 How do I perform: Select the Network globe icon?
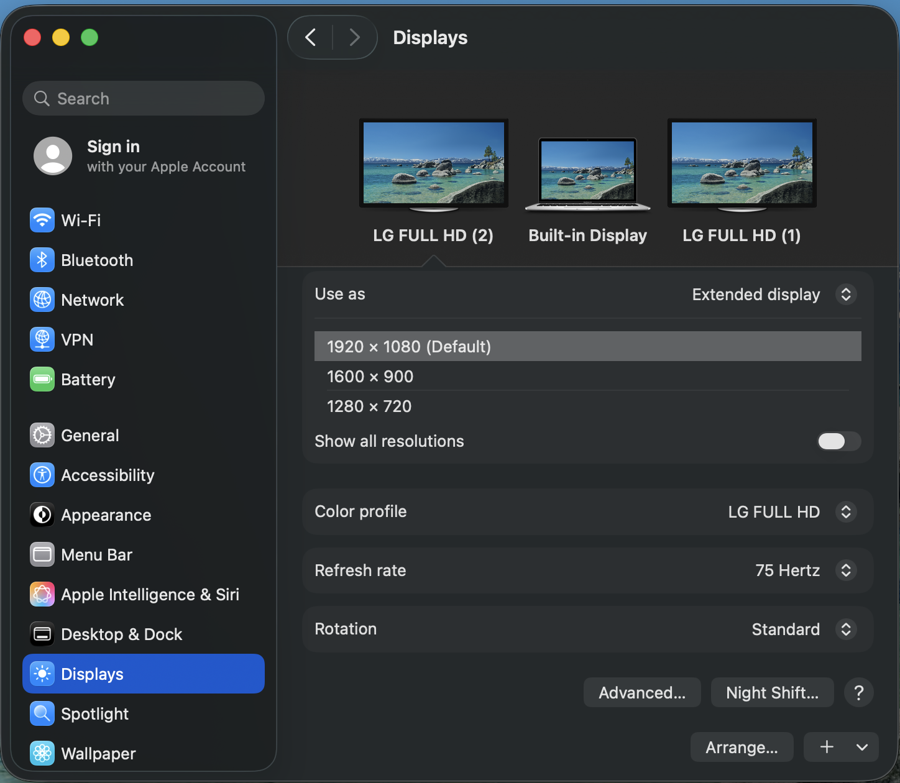(42, 300)
